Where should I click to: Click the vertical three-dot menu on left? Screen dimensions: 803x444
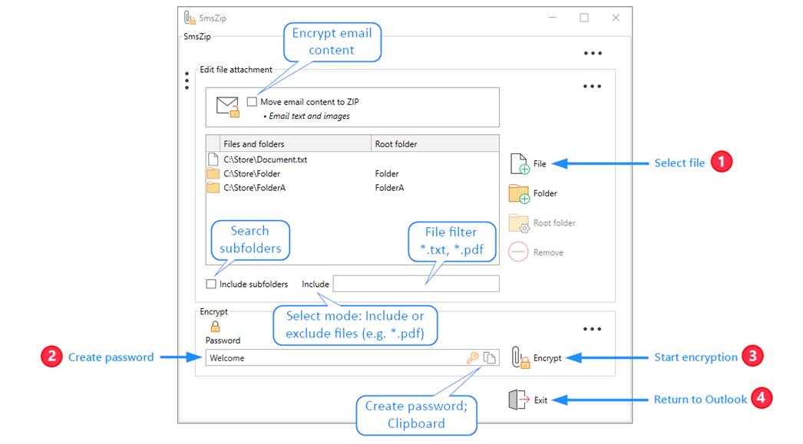click(x=187, y=81)
